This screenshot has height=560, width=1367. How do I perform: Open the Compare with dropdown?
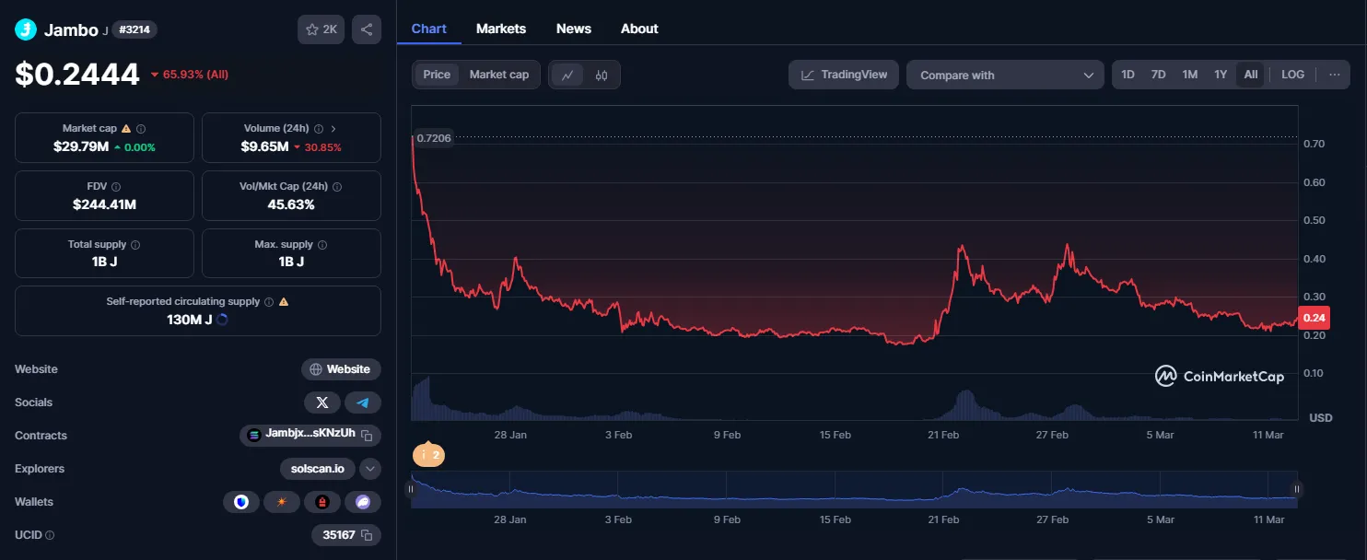click(1004, 75)
